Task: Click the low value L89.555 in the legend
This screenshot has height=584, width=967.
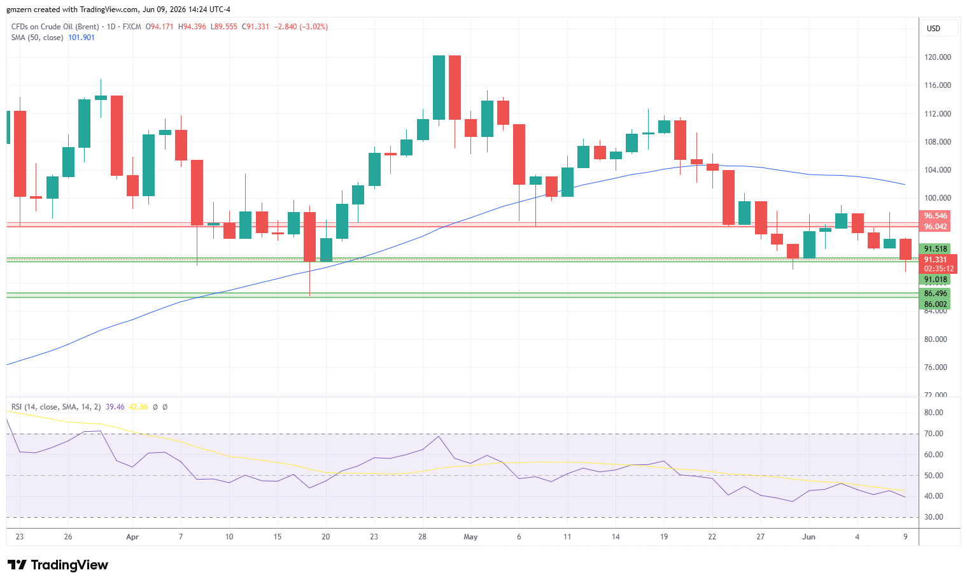Action: [224, 27]
